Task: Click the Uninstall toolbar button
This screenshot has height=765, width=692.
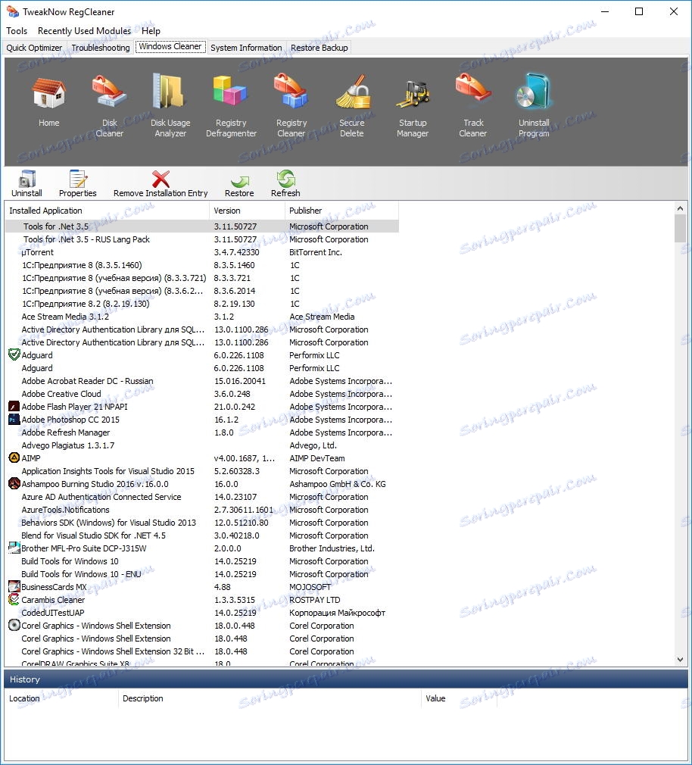Action: click(x=26, y=183)
